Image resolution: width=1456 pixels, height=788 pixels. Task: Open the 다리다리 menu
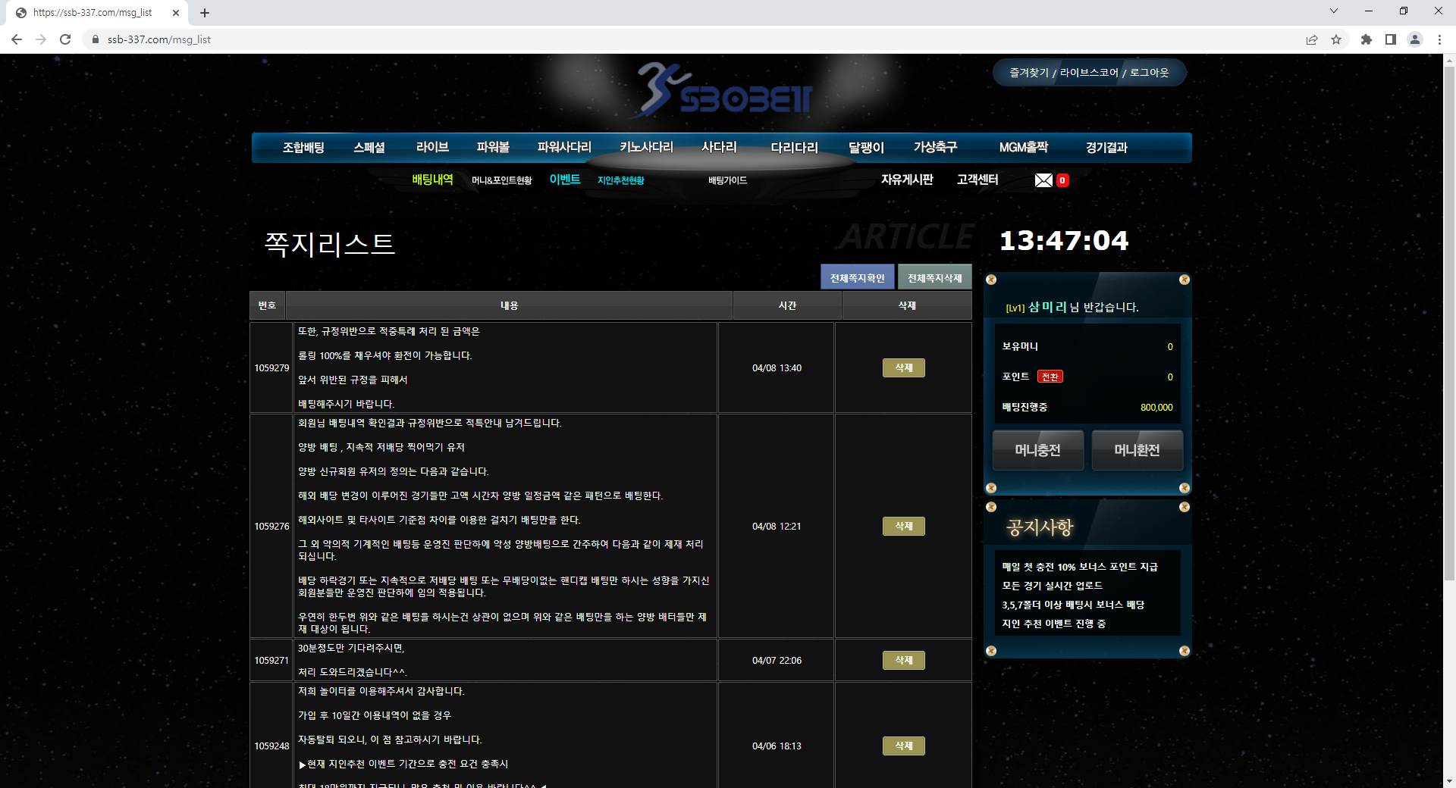[x=794, y=147]
